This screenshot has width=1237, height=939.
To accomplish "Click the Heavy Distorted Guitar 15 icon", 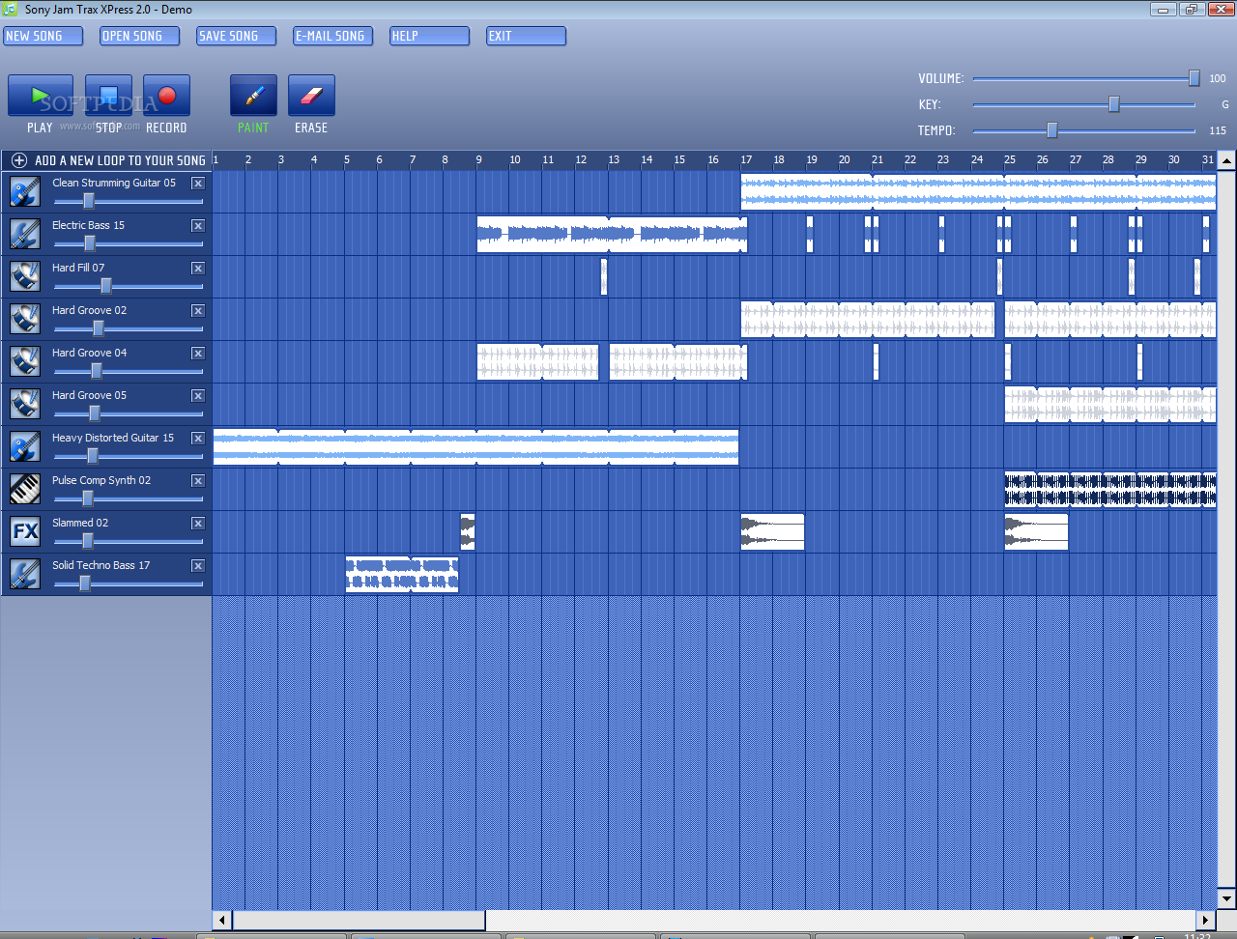I will [x=25, y=446].
